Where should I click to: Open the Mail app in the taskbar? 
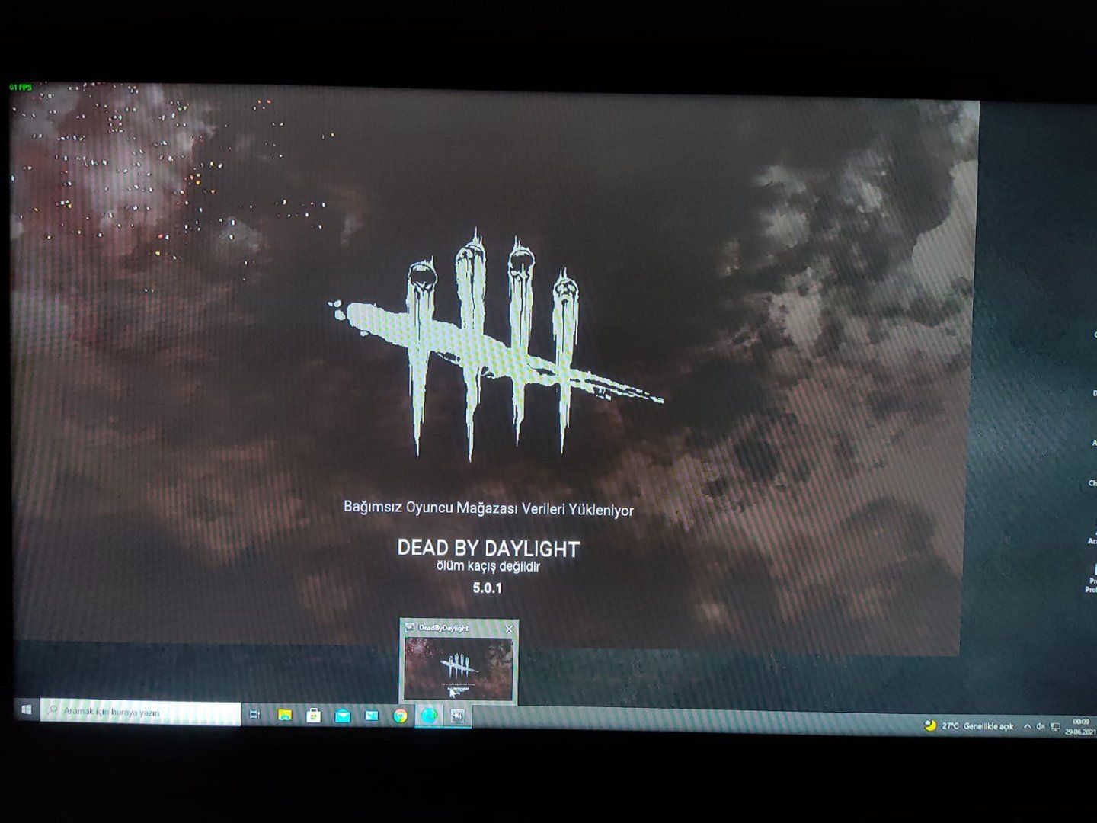tap(343, 716)
